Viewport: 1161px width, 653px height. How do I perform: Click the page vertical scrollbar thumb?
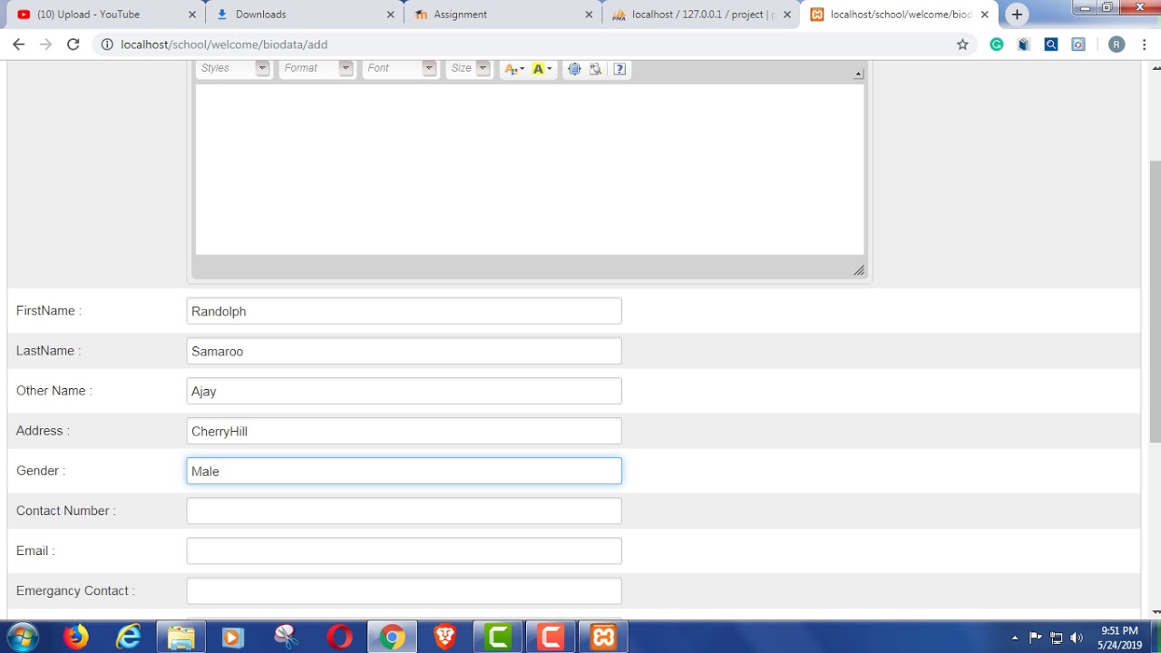pyautogui.click(x=1155, y=301)
